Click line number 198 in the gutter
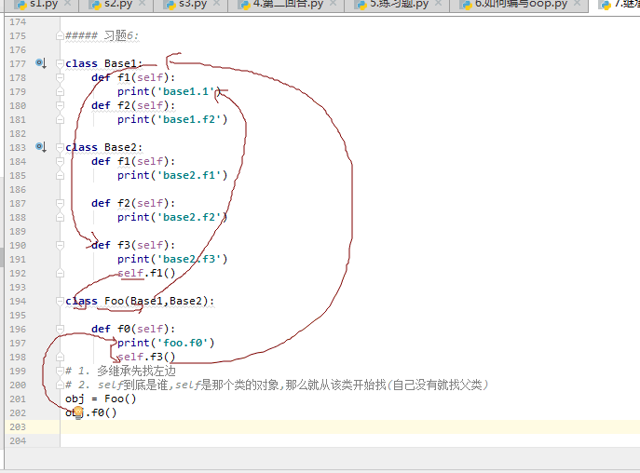 [x=18, y=357]
